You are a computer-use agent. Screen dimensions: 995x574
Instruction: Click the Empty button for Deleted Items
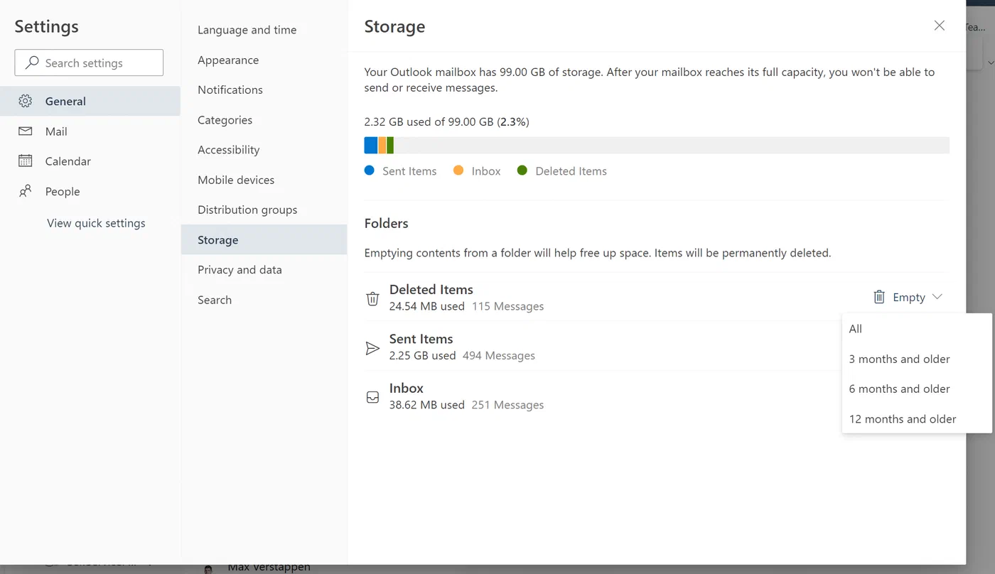908,297
